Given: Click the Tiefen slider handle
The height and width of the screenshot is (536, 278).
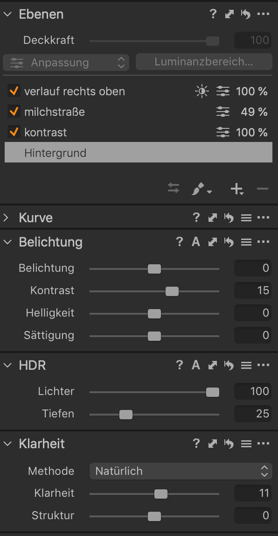Looking at the screenshot, I should (125, 415).
